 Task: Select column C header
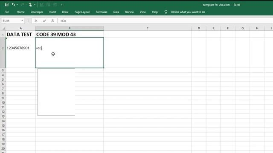point(148,28)
